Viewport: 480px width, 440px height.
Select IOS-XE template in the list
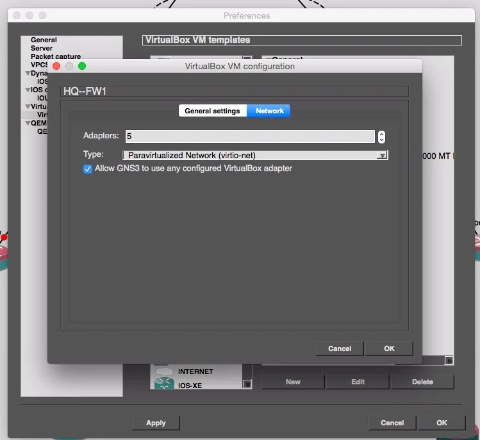[x=190, y=386]
